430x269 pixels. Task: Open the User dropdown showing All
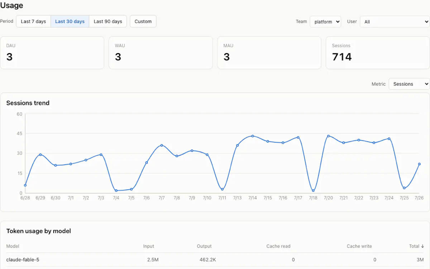[395, 22]
